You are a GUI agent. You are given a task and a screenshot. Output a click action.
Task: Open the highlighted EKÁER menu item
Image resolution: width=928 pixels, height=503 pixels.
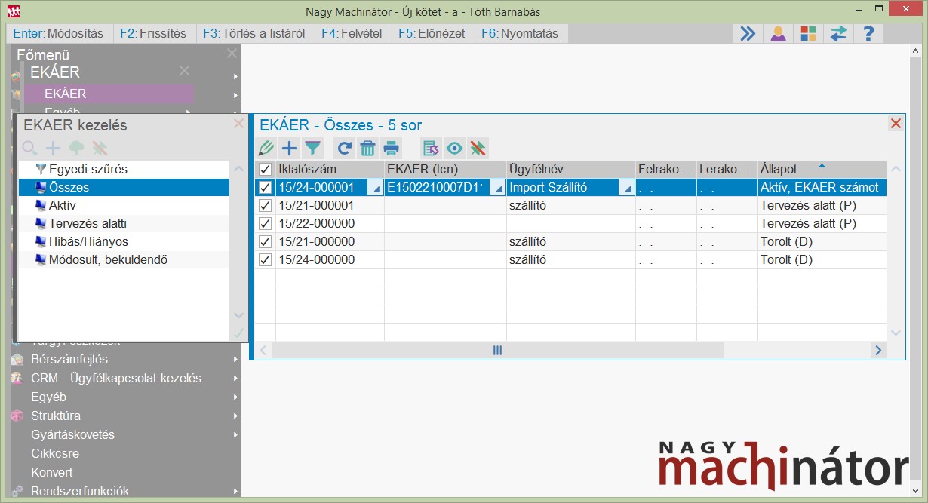(x=109, y=94)
